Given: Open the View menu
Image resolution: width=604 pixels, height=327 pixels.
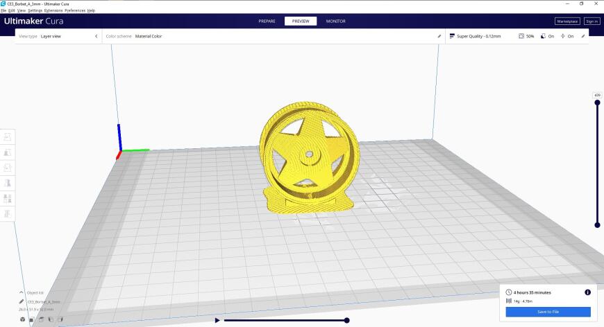Looking at the screenshot, I should [x=22, y=10].
